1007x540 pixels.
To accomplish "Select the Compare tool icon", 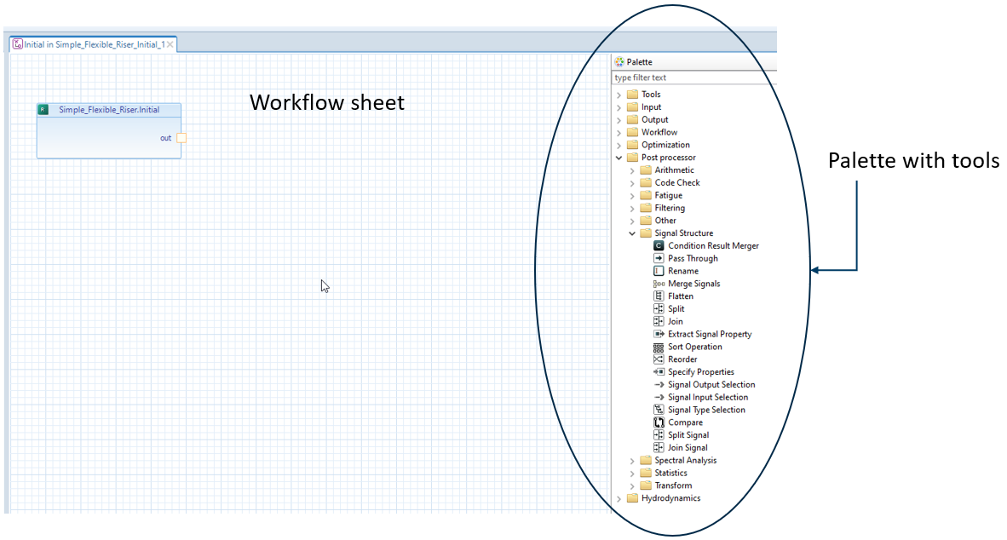I will pyautogui.click(x=659, y=422).
